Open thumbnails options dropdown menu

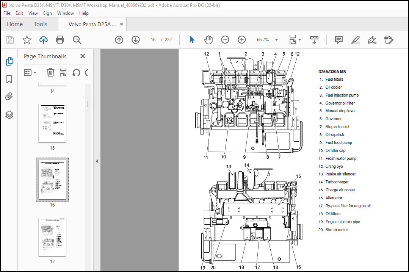pos(30,72)
